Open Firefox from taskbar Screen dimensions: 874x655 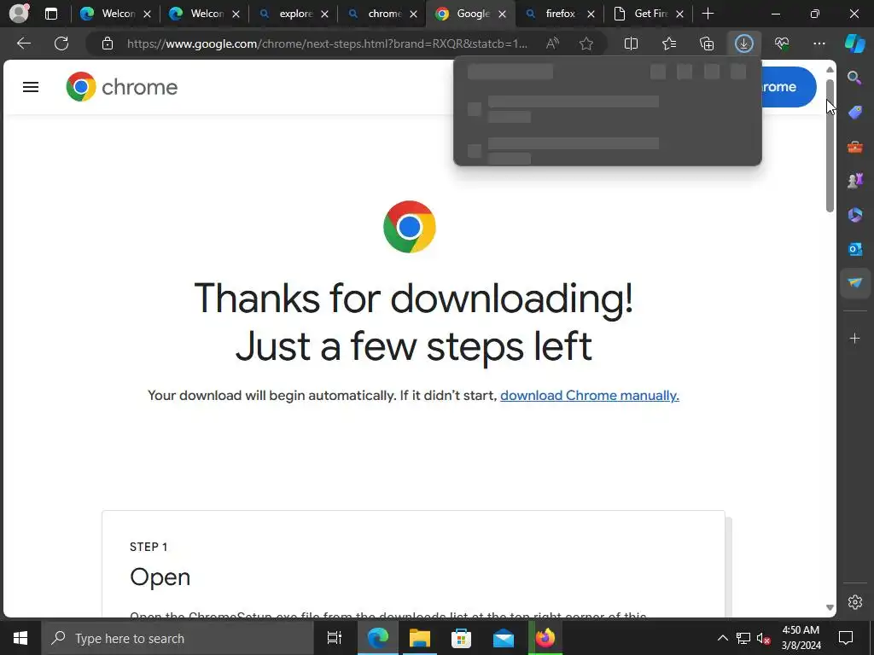pos(545,638)
